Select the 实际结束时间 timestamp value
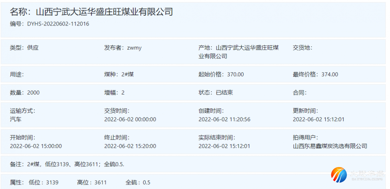390x189 pixels. pos(224,146)
